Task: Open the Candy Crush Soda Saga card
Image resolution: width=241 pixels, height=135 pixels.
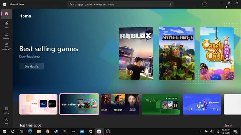Action: pyautogui.click(x=217, y=53)
